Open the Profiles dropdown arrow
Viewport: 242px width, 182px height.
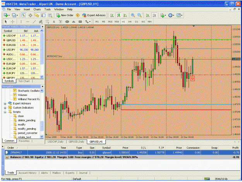point(17,15)
